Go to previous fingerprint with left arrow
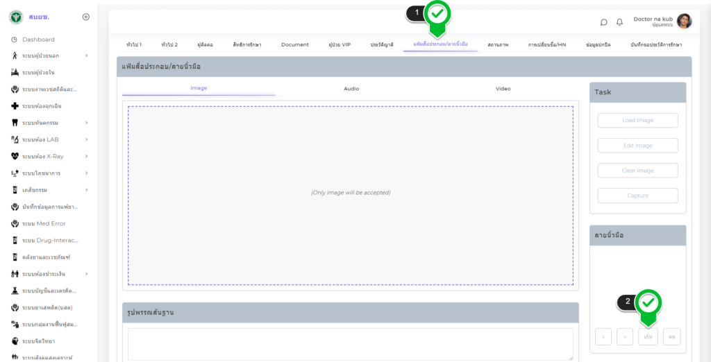 [x=603, y=337]
